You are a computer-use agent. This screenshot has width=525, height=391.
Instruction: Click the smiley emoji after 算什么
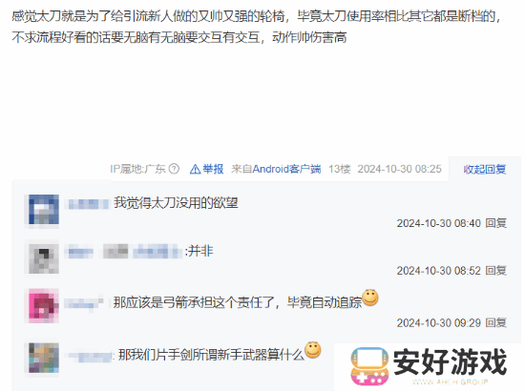[x=313, y=350]
